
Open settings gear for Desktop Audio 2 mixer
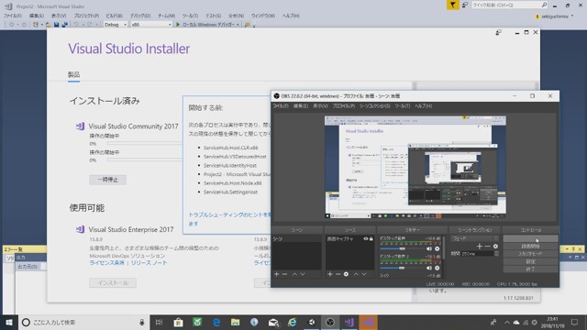(437, 268)
